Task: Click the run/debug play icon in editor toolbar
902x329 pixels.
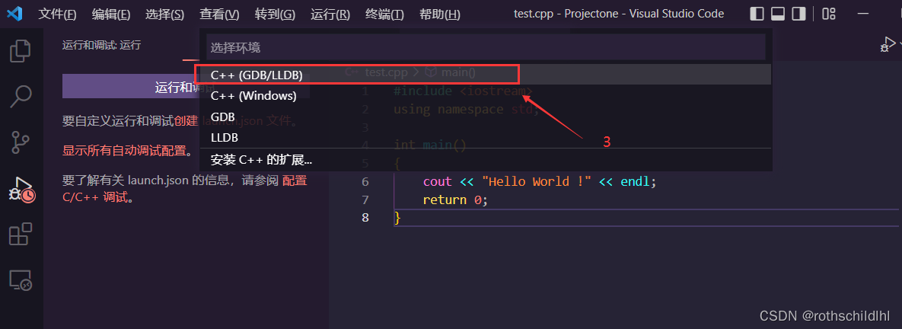Action: pyautogui.click(x=888, y=45)
